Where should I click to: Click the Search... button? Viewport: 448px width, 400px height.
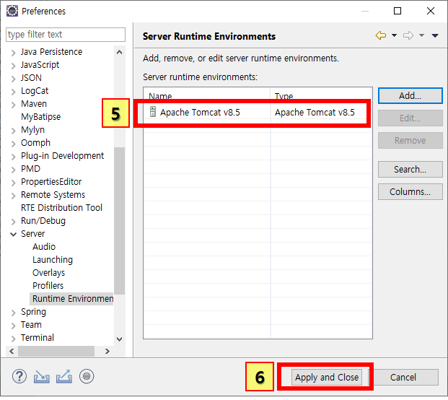[x=410, y=169]
